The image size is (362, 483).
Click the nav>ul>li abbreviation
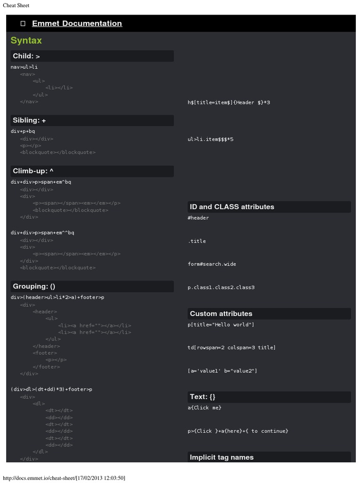point(24,67)
